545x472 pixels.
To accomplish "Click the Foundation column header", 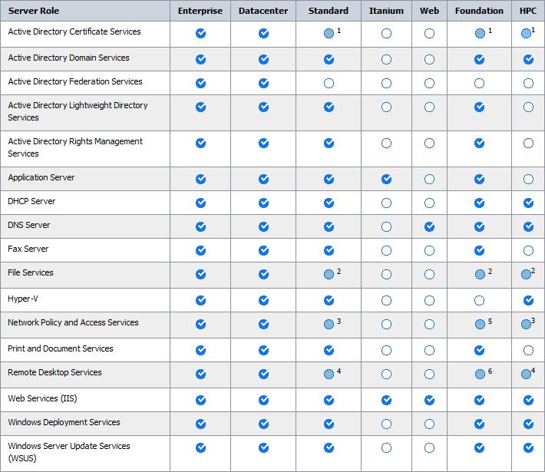I will [x=479, y=11].
